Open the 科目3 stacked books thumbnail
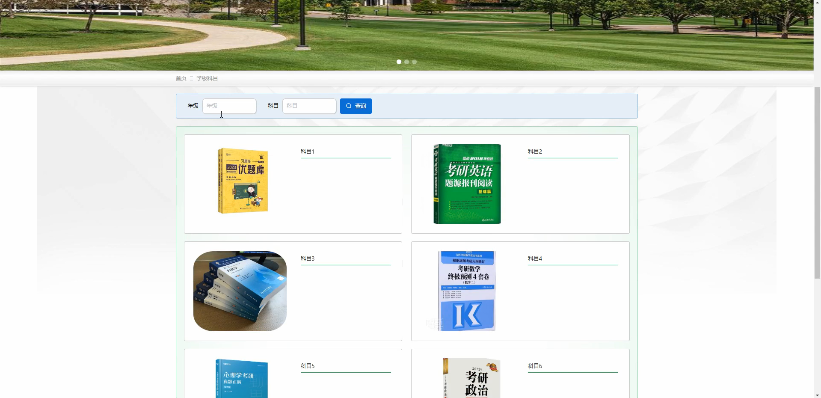The image size is (821, 398). coord(240,291)
